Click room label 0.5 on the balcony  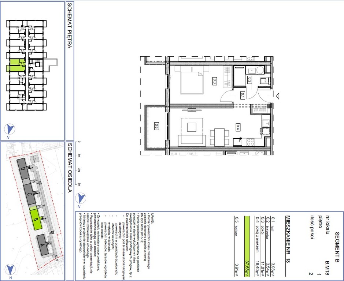coord(156,126)
